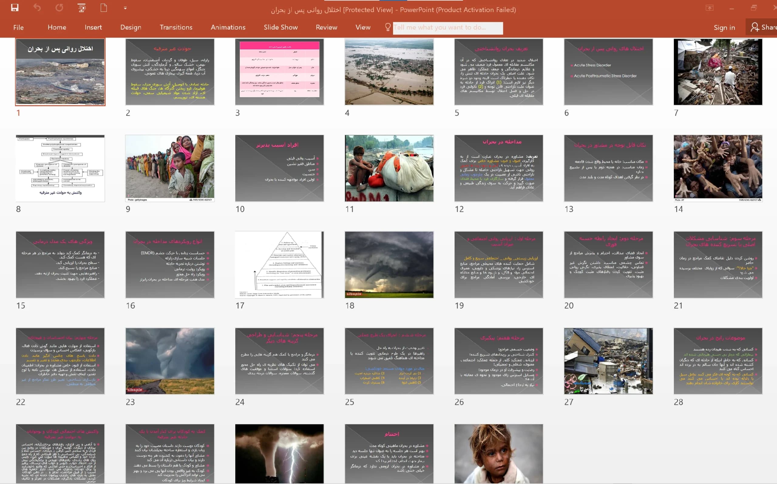Select the child portrait slide thumbnail
The height and width of the screenshot is (484, 777).
tap(498, 454)
